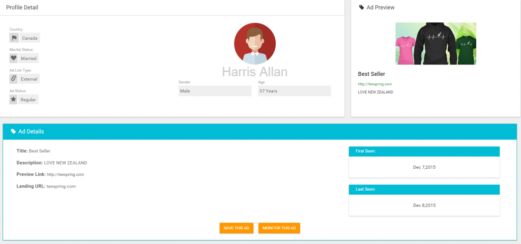Click the Preview Link http://teespring.com in Ad Details
The image size is (521, 244).
pyautogui.click(x=65, y=174)
